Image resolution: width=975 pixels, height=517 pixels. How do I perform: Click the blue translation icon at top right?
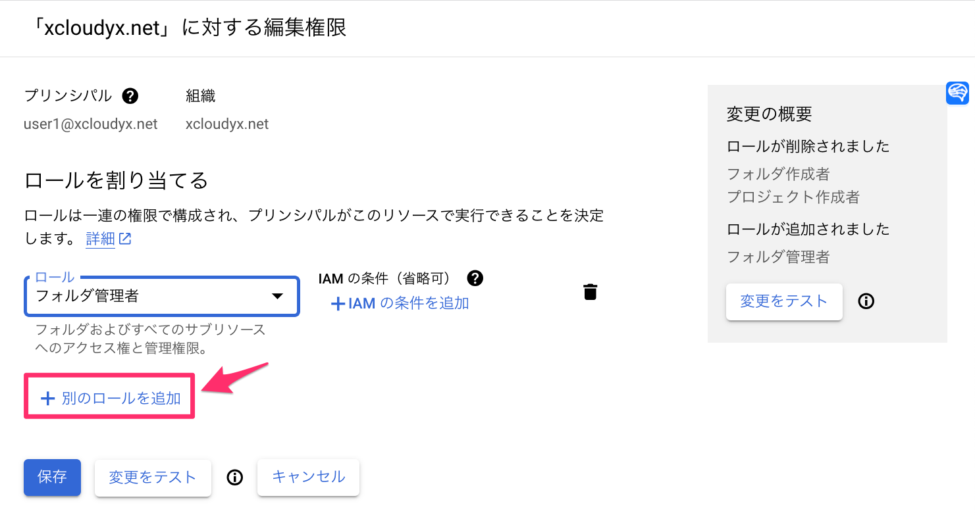pos(958,93)
